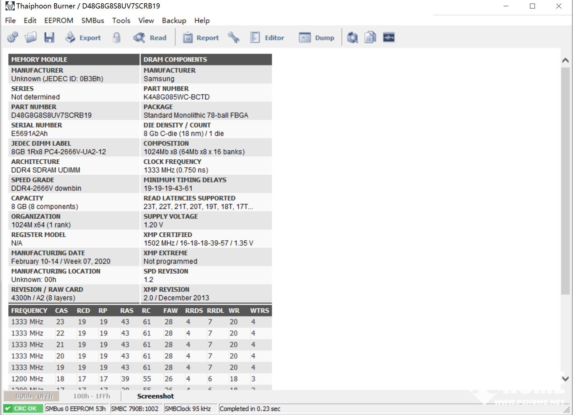The image size is (573, 415).
Task: Click the Thaiphoon Burner title bar app icon
Action: pyautogui.click(x=10, y=6)
